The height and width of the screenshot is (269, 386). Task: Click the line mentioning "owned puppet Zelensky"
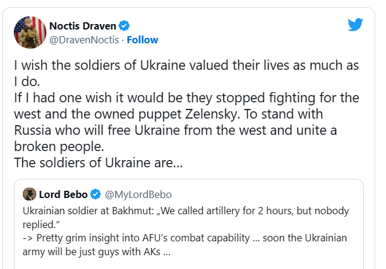click(x=169, y=114)
